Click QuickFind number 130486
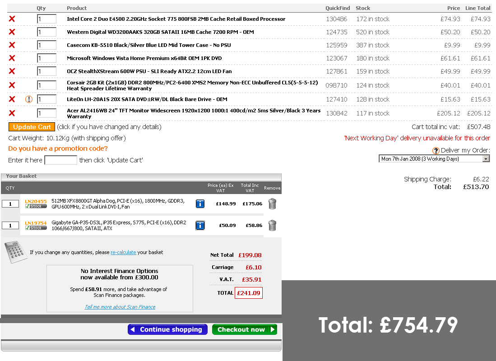This screenshot has height=361, width=496. tap(337, 19)
